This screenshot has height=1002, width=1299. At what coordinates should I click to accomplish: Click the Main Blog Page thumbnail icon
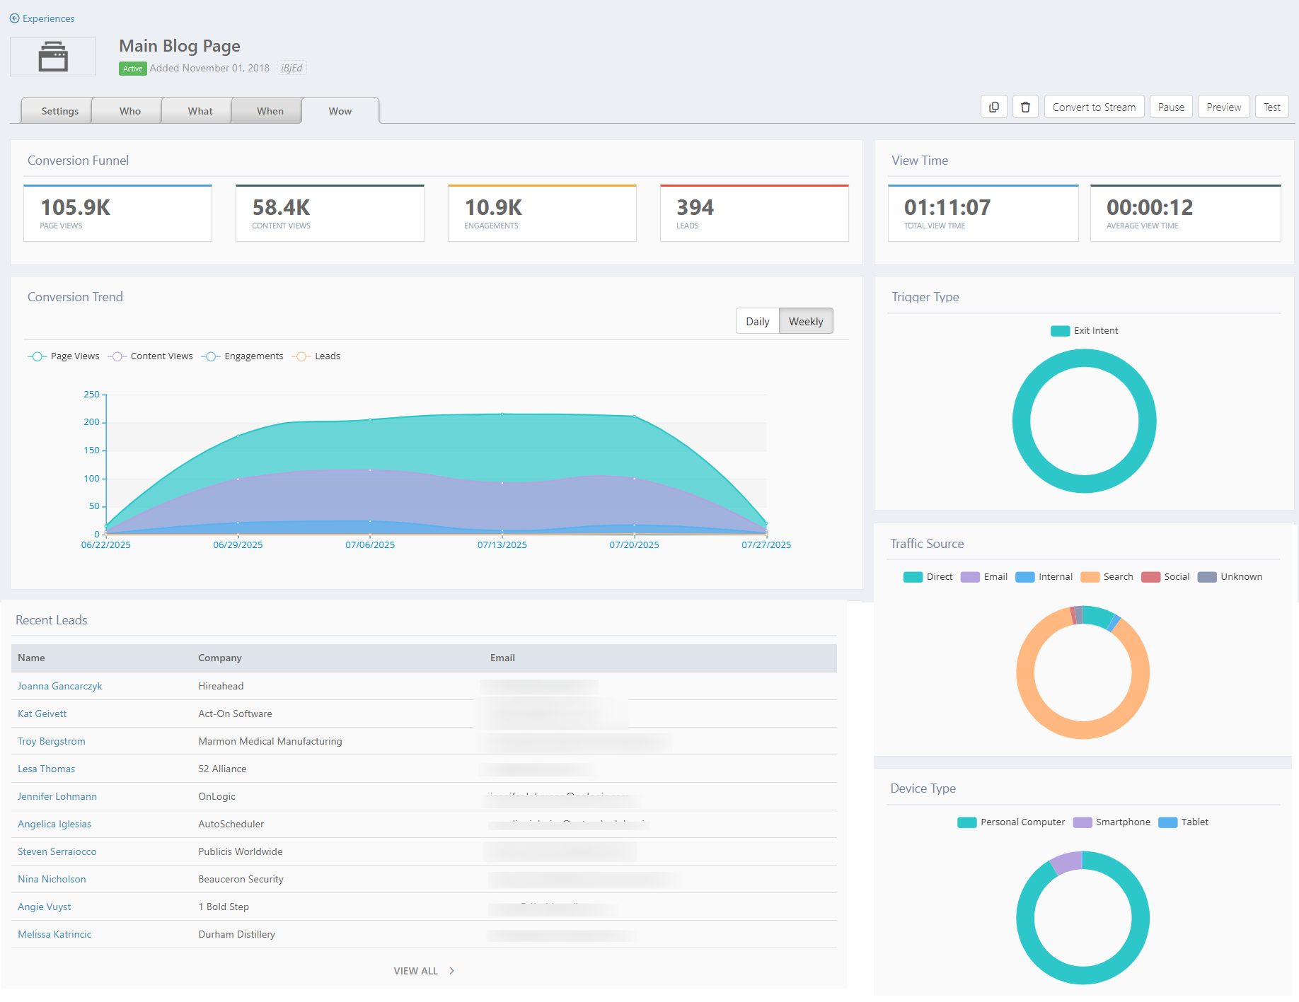pos(53,57)
